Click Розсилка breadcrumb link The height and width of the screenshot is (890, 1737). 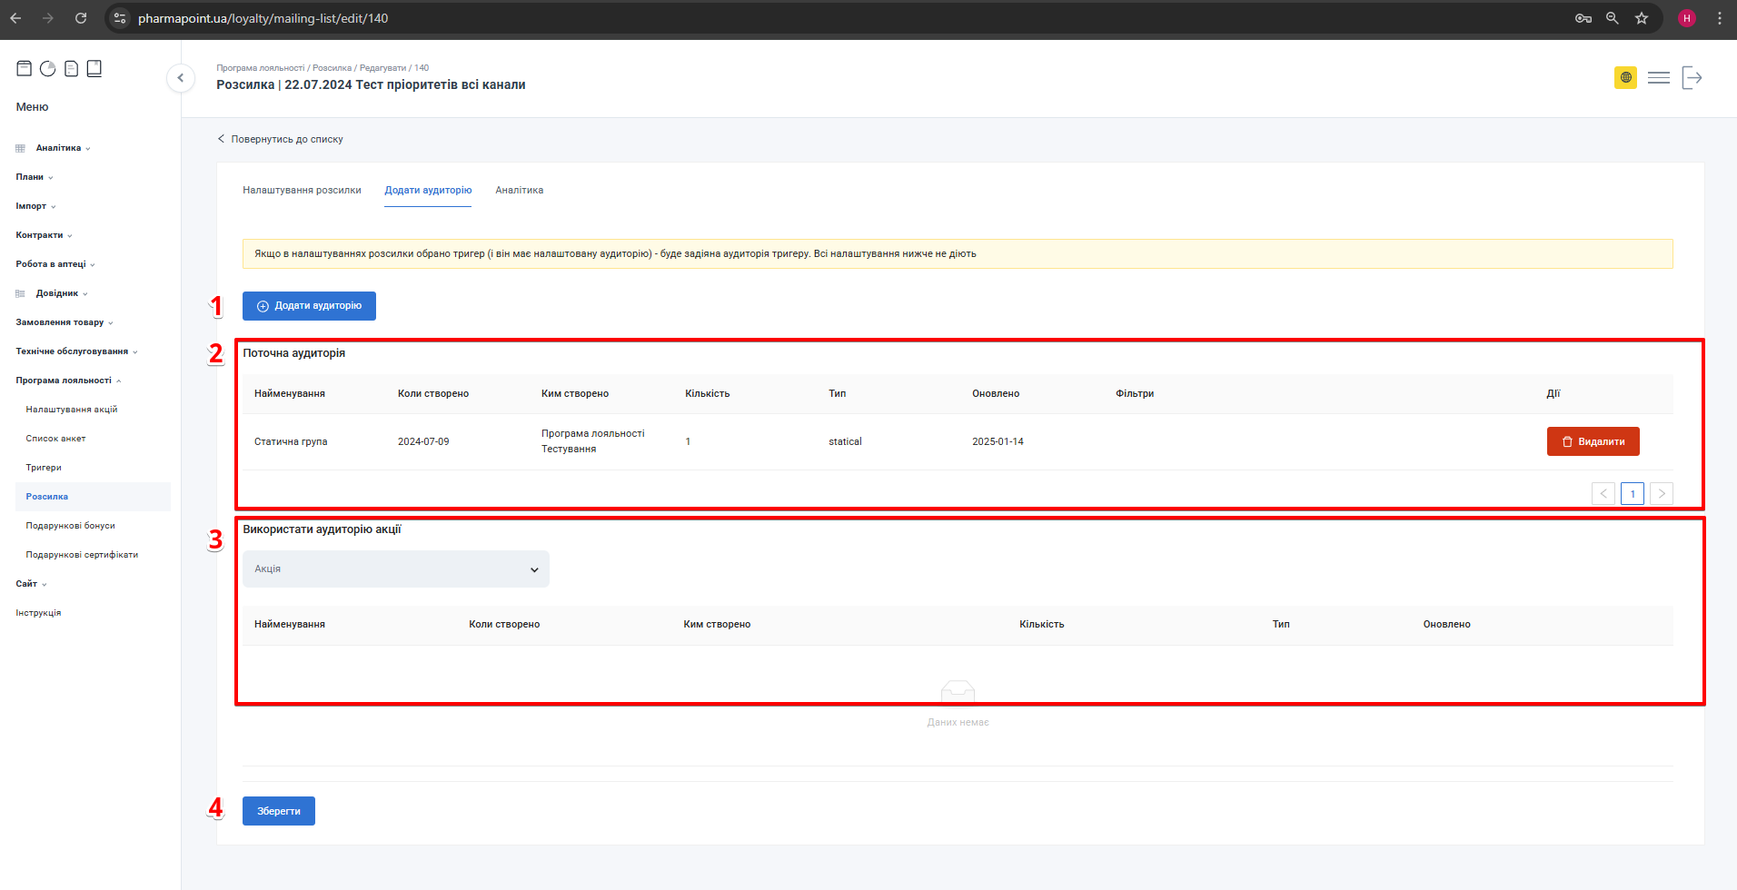click(x=332, y=68)
